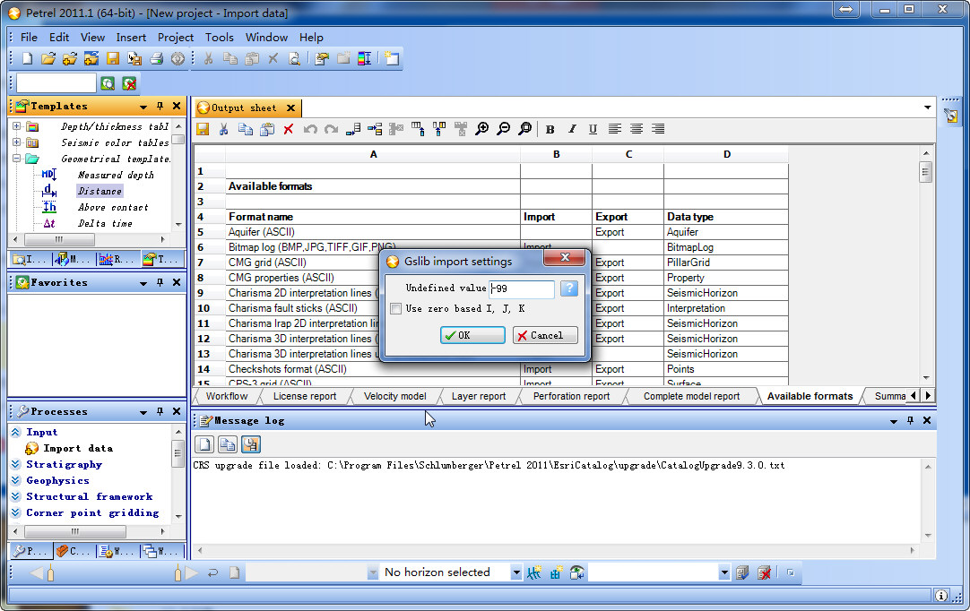Viewport: 970px width, 611px height.
Task: Click the Save project floppy icon in main toolbar
Action: [113, 59]
